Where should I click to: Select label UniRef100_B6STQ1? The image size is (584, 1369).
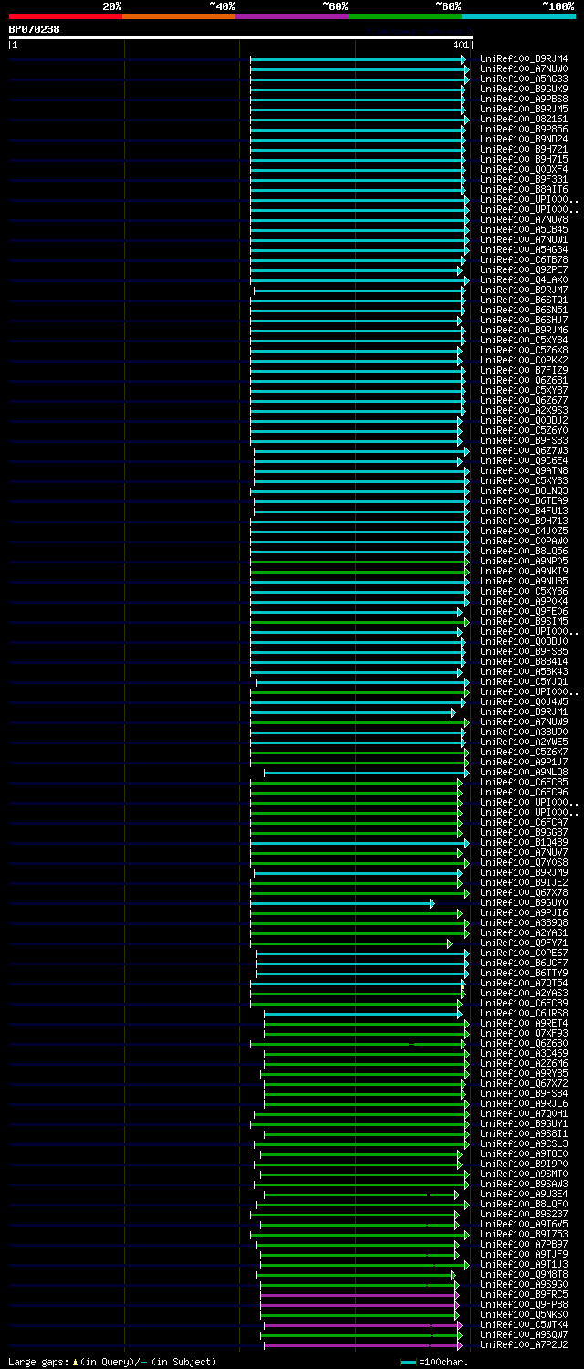pos(525,300)
